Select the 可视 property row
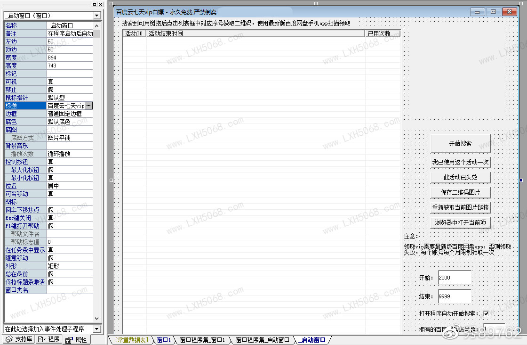Screen dimensions: 527x345 point(49,82)
